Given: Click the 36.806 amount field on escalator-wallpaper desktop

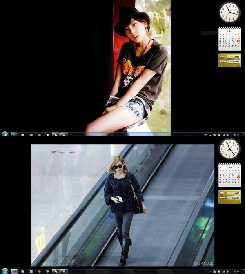Looking at the screenshot, I should click(x=234, y=198).
